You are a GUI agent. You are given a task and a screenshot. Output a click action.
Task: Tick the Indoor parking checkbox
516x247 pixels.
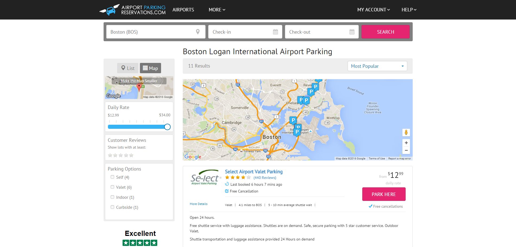[112, 197]
